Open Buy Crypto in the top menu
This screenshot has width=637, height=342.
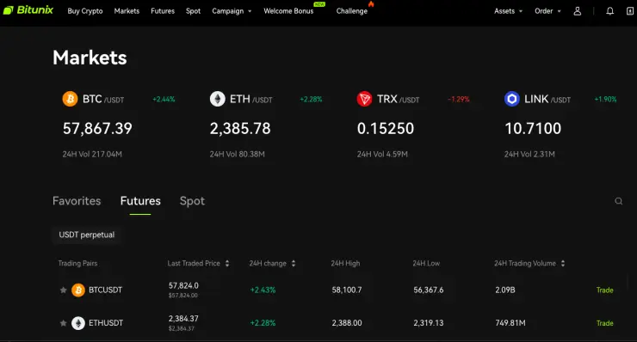[x=85, y=11]
